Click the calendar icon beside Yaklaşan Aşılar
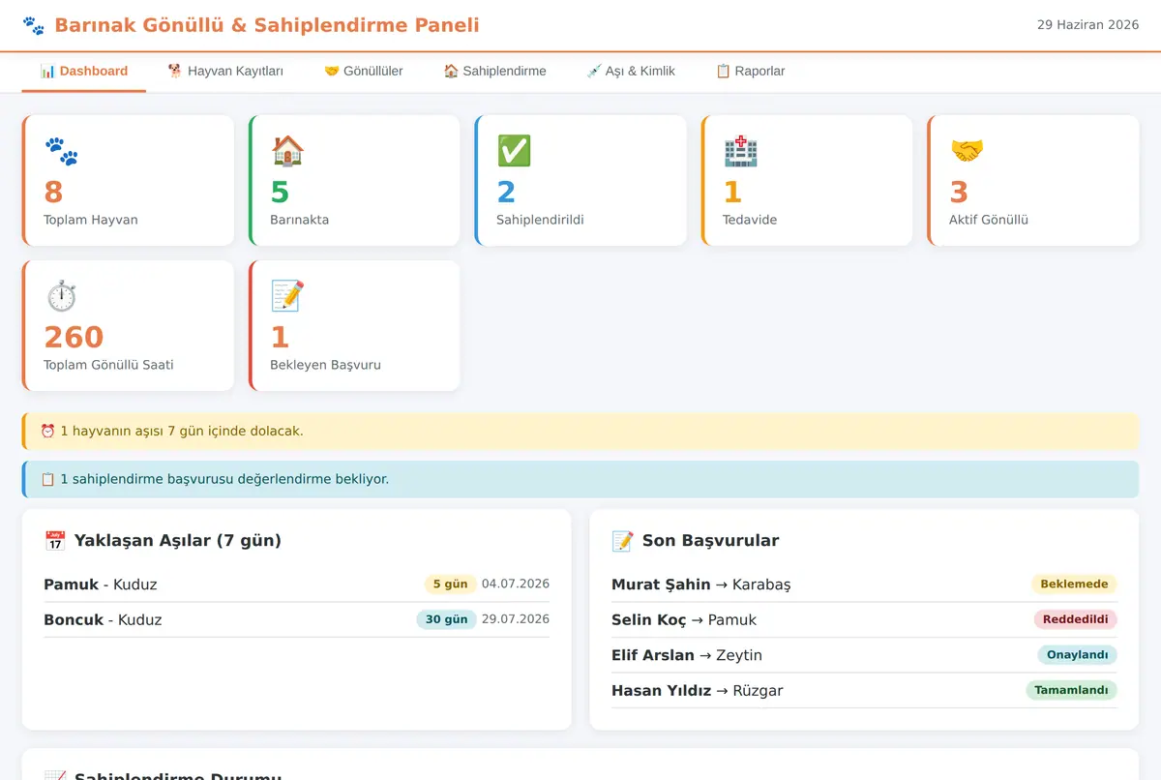The height and width of the screenshot is (780, 1161). coord(55,541)
